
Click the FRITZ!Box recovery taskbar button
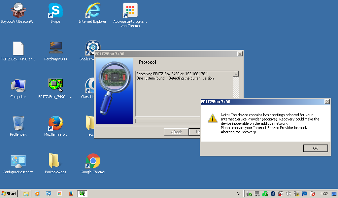click(x=82, y=194)
